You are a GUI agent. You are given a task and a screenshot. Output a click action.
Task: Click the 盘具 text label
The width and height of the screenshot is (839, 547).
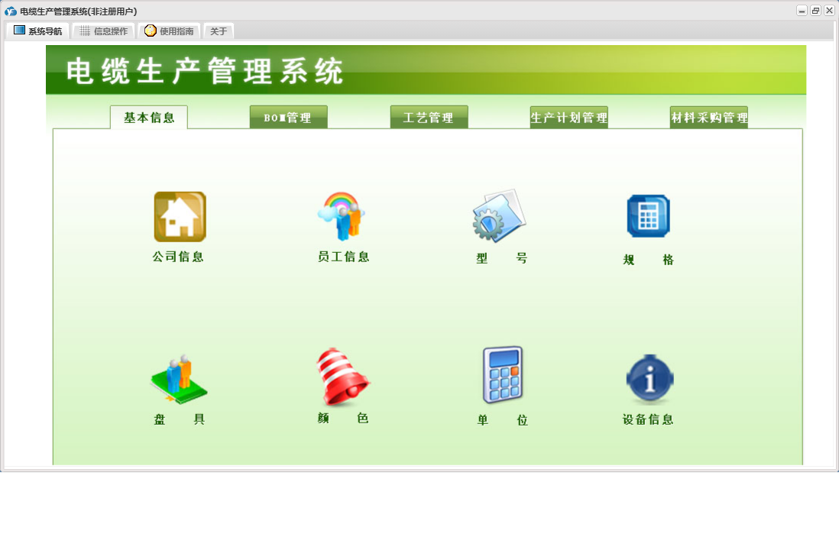click(x=180, y=419)
